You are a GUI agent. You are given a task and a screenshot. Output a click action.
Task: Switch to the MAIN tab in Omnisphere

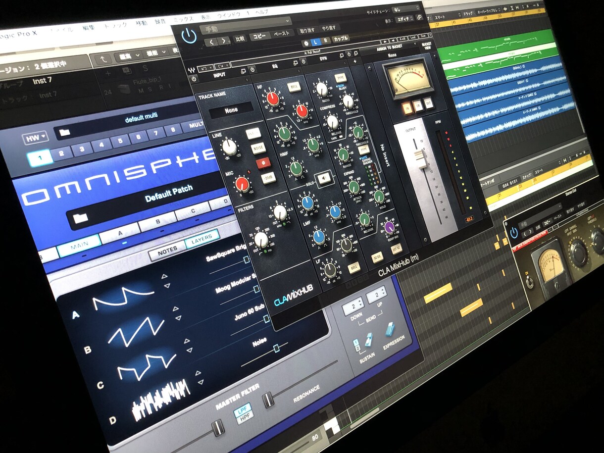pyautogui.click(x=80, y=246)
